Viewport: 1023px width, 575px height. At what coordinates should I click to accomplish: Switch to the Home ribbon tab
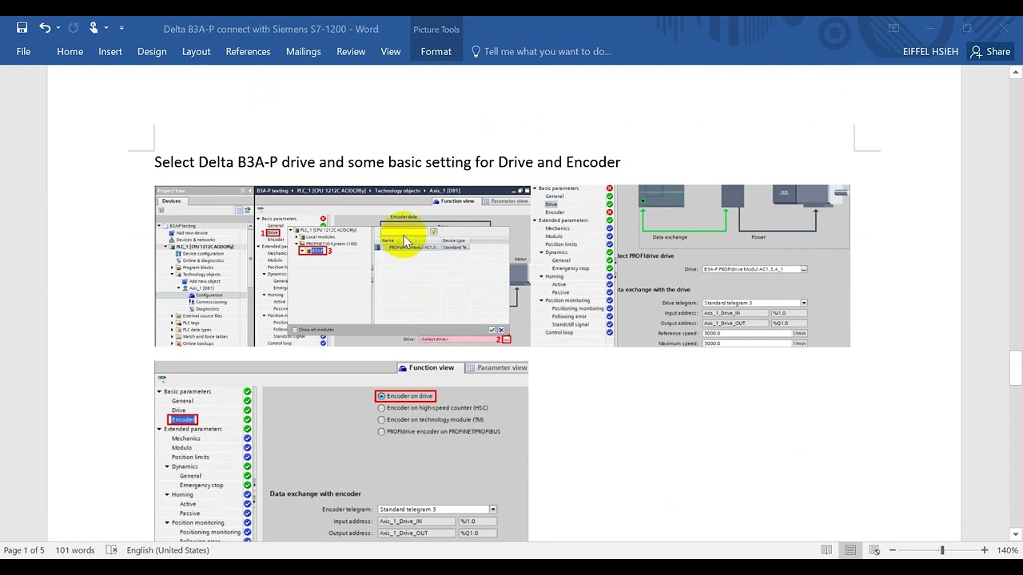(x=70, y=51)
